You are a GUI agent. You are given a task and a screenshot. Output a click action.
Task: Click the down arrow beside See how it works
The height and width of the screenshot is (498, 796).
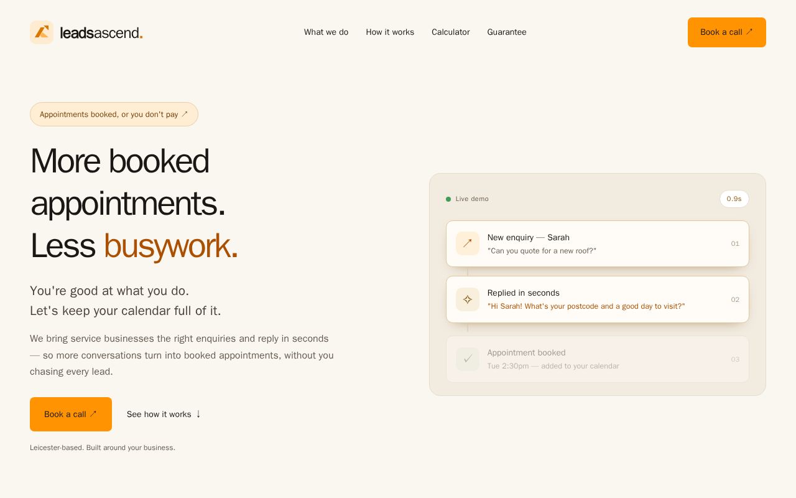[x=198, y=414]
